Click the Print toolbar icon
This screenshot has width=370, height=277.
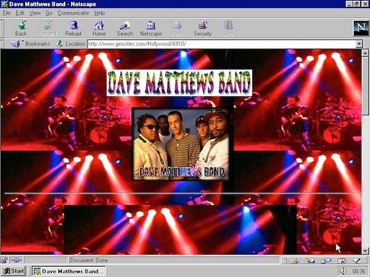pyautogui.click(x=176, y=28)
